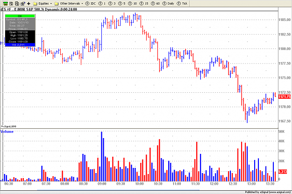The image size is (292, 194).
Task: Click the red 1171.75 current price label
Action: 285,97
